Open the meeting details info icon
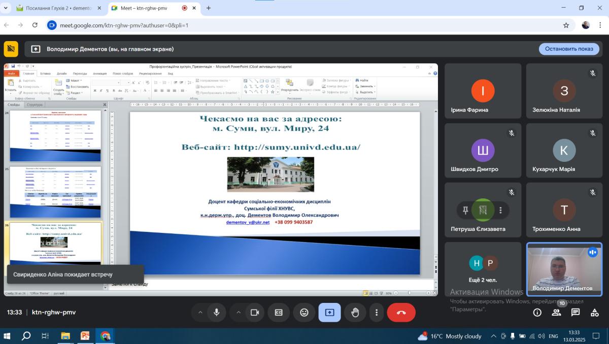The height and width of the screenshot is (344, 609). coord(537,313)
